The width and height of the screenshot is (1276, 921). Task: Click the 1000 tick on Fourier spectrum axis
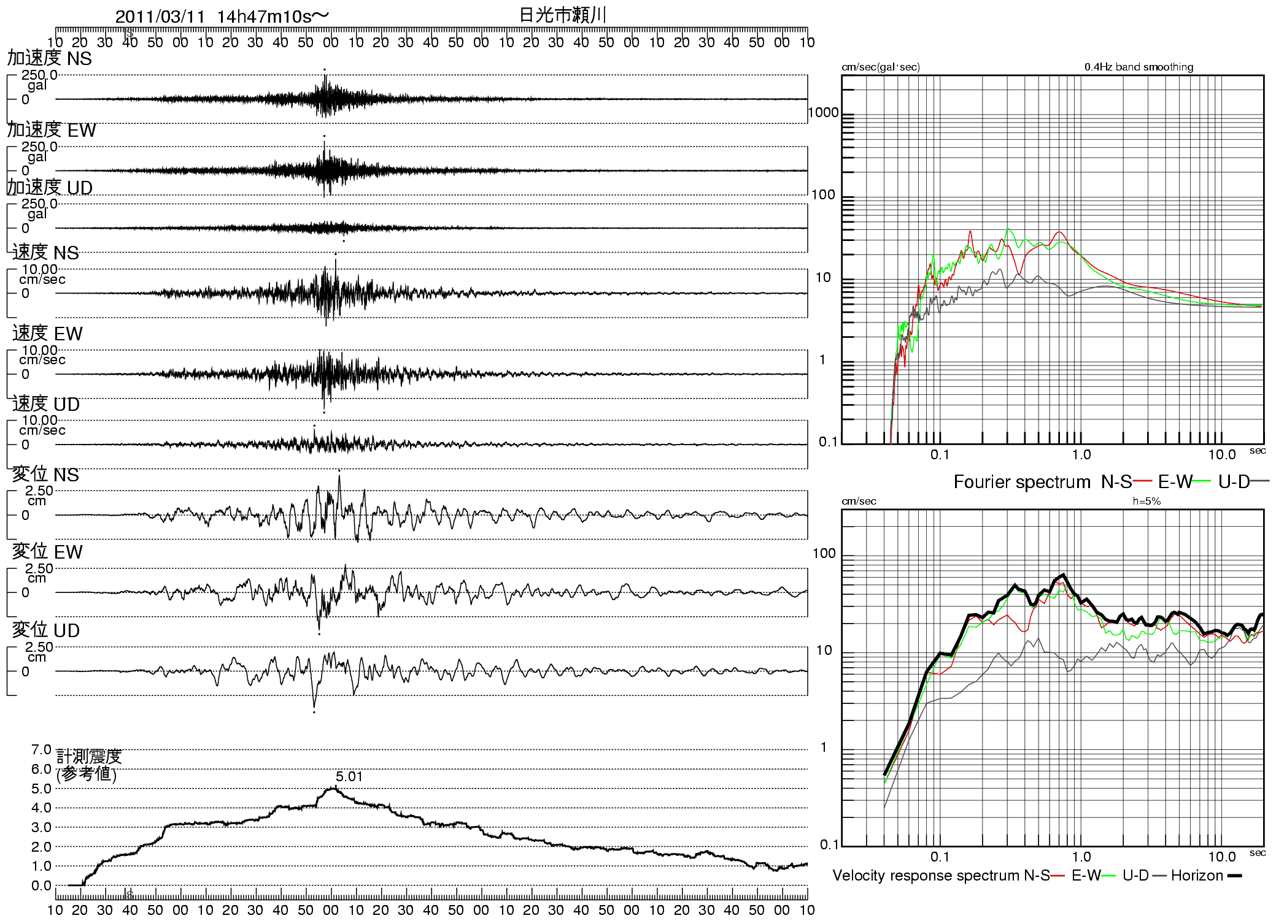click(823, 112)
